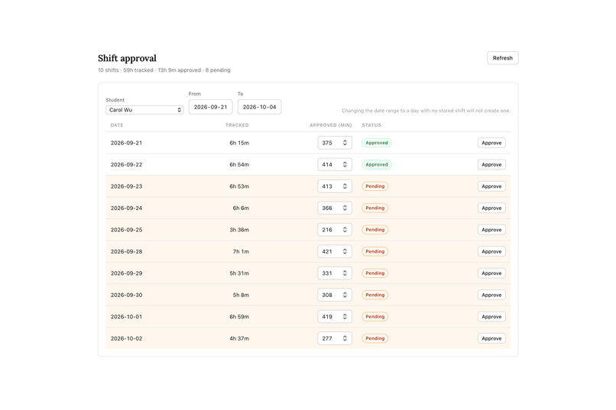Click the date cell 2026-09-23
Screen dimensions: 616x410
(127, 186)
